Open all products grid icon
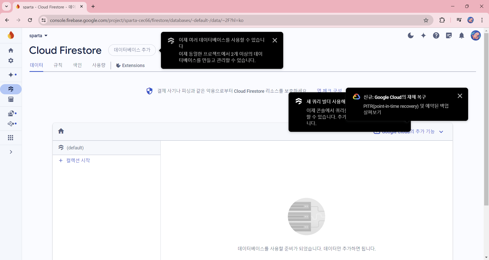Image resolution: width=489 pixels, height=260 pixels. (11, 138)
